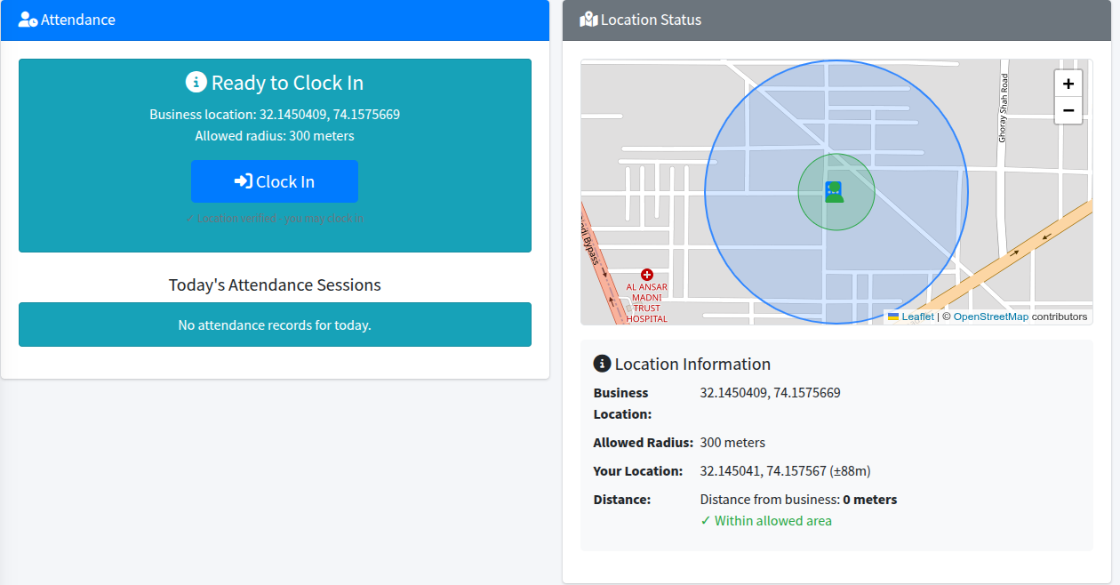
Task: Open the OpenStreetMap contributors link
Action: [990, 316]
